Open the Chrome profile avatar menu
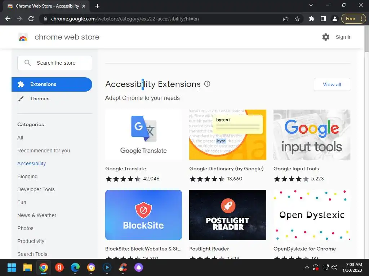Image resolution: width=369 pixels, height=276 pixels. 334,19
